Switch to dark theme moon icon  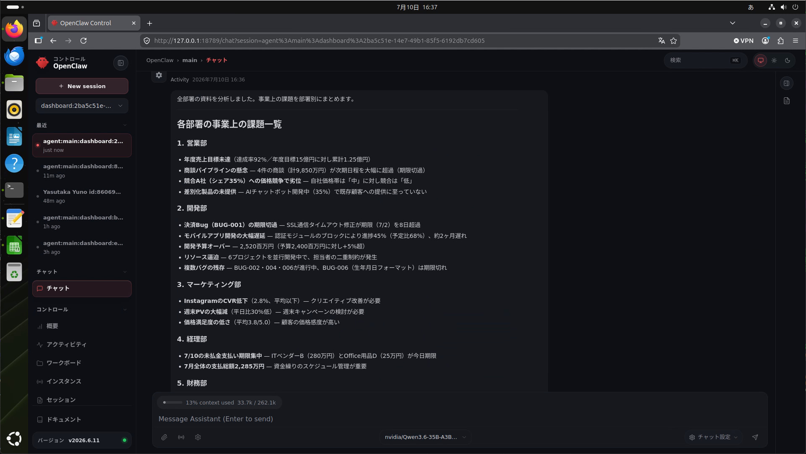coord(788,60)
